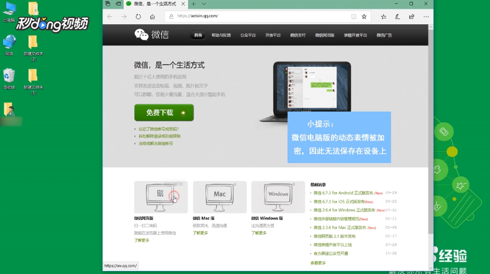Image resolution: width=490 pixels, height=274 pixels.
Task: Show tab previews chevron
Action: tap(204, 4)
